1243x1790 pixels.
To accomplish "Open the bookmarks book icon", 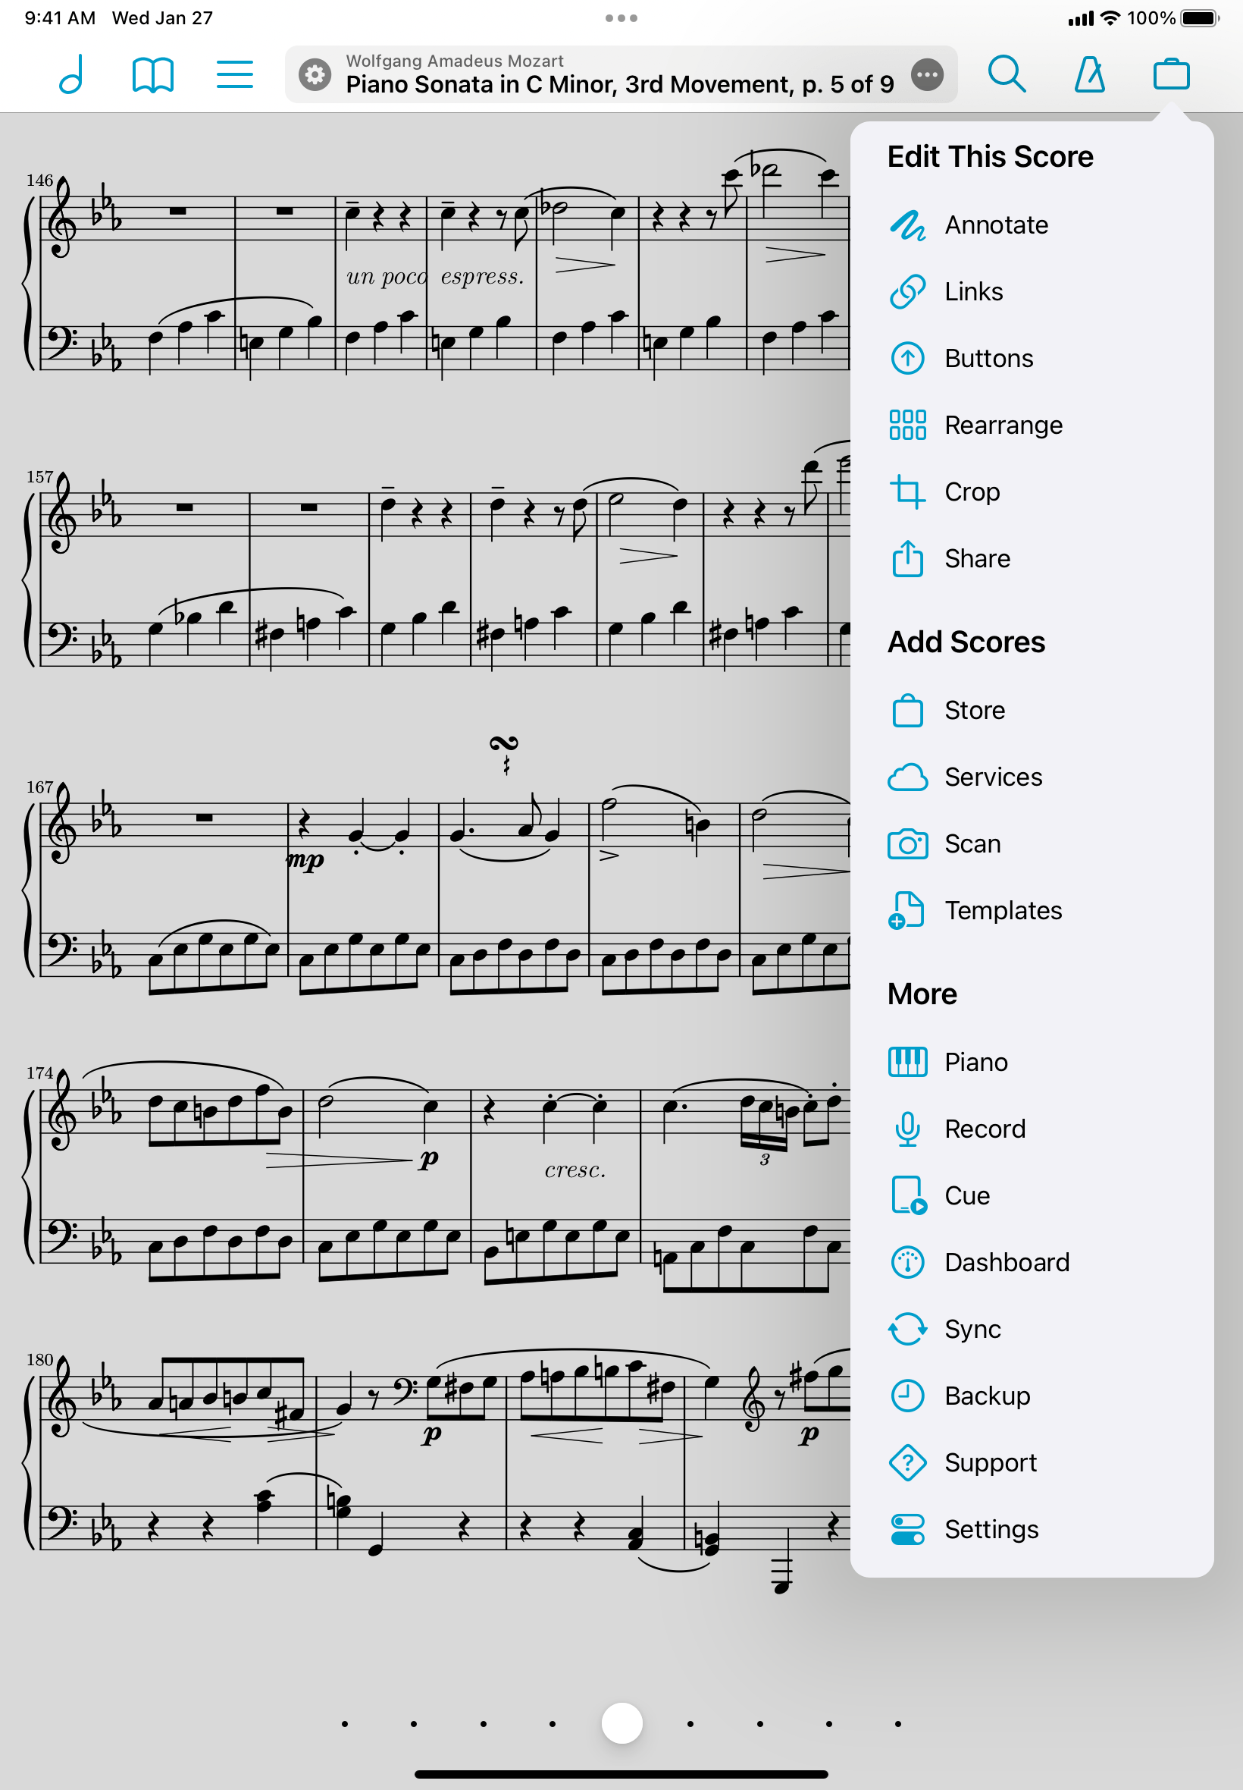I will click(152, 75).
